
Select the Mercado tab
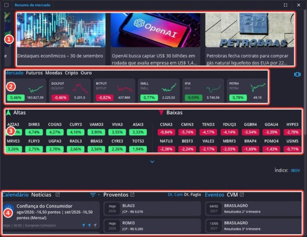(x=14, y=73)
